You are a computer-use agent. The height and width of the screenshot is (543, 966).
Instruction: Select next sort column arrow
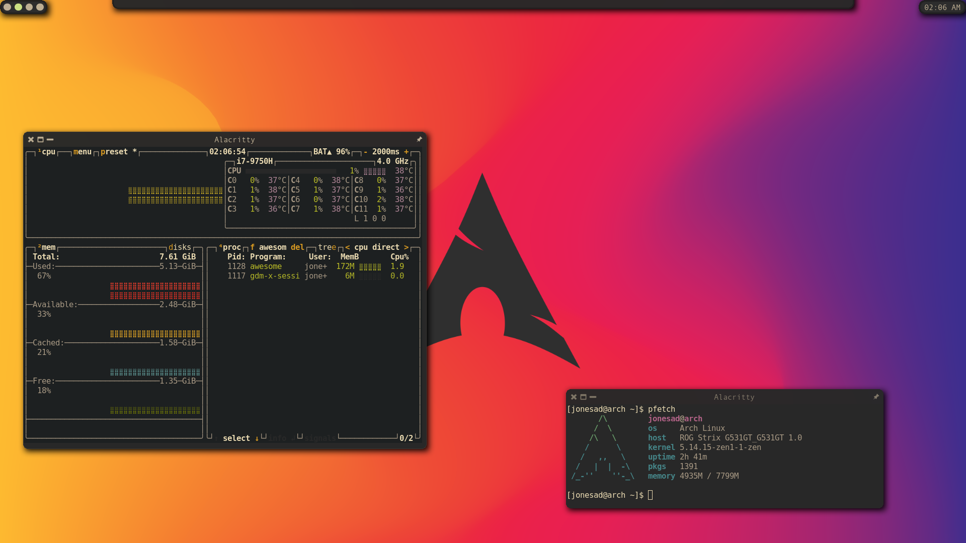[x=406, y=247]
